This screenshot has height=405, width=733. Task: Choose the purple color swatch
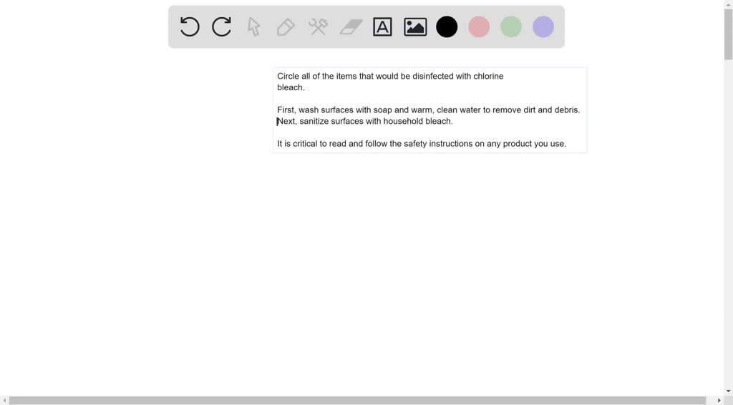pos(543,26)
